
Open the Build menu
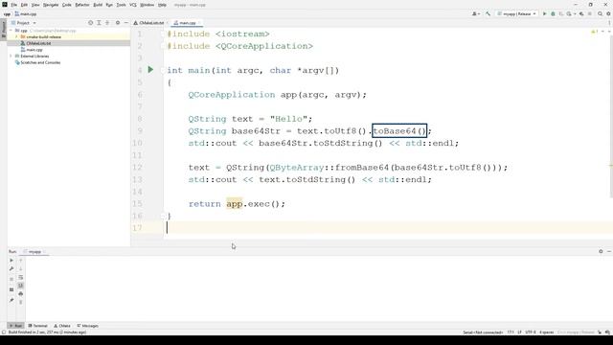point(98,5)
